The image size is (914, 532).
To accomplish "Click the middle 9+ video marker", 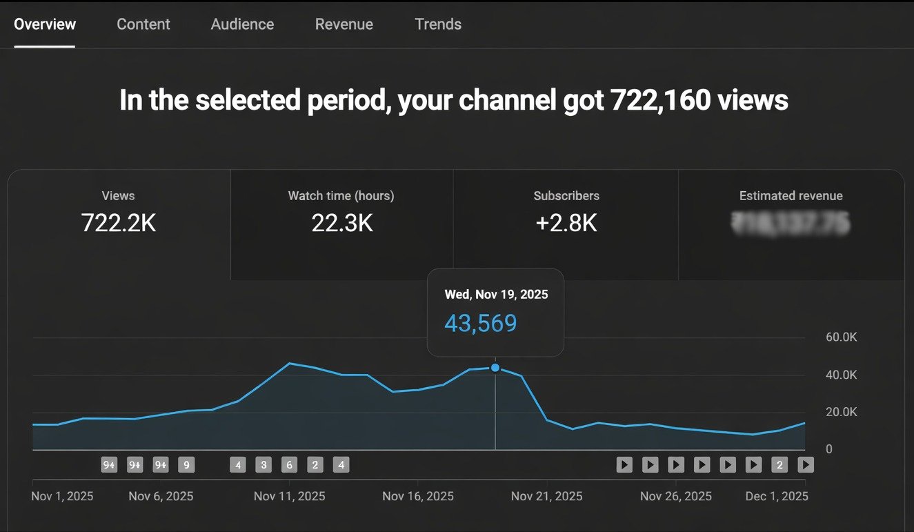I will 135,465.
